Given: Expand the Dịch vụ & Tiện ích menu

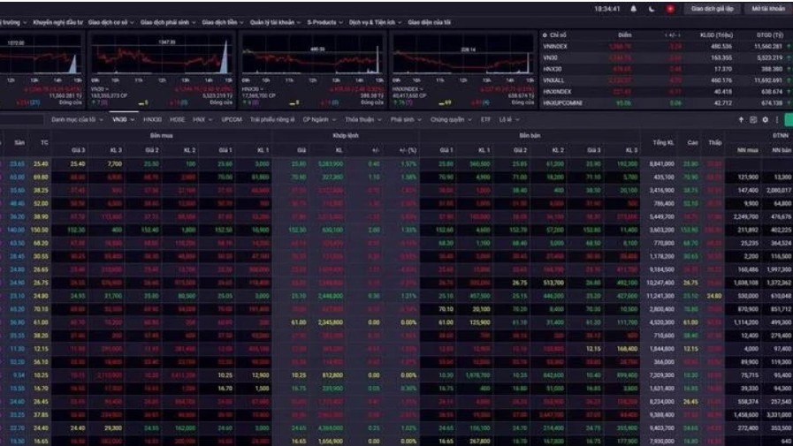Looking at the screenshot, I should click(375, 22).
